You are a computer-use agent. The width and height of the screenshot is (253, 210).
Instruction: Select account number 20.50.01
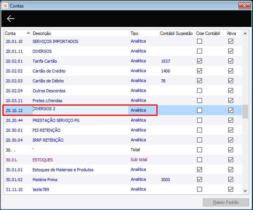pyautogui.click(x=14, y=130)
